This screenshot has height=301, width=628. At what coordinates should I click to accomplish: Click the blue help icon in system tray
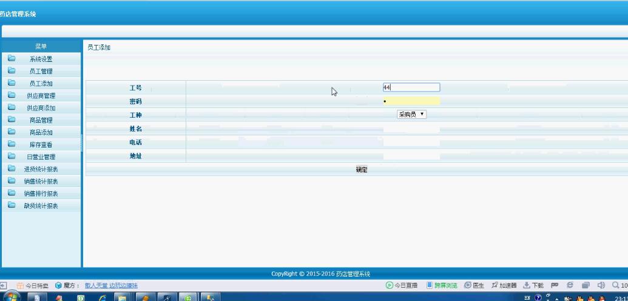tap(538, 298)
